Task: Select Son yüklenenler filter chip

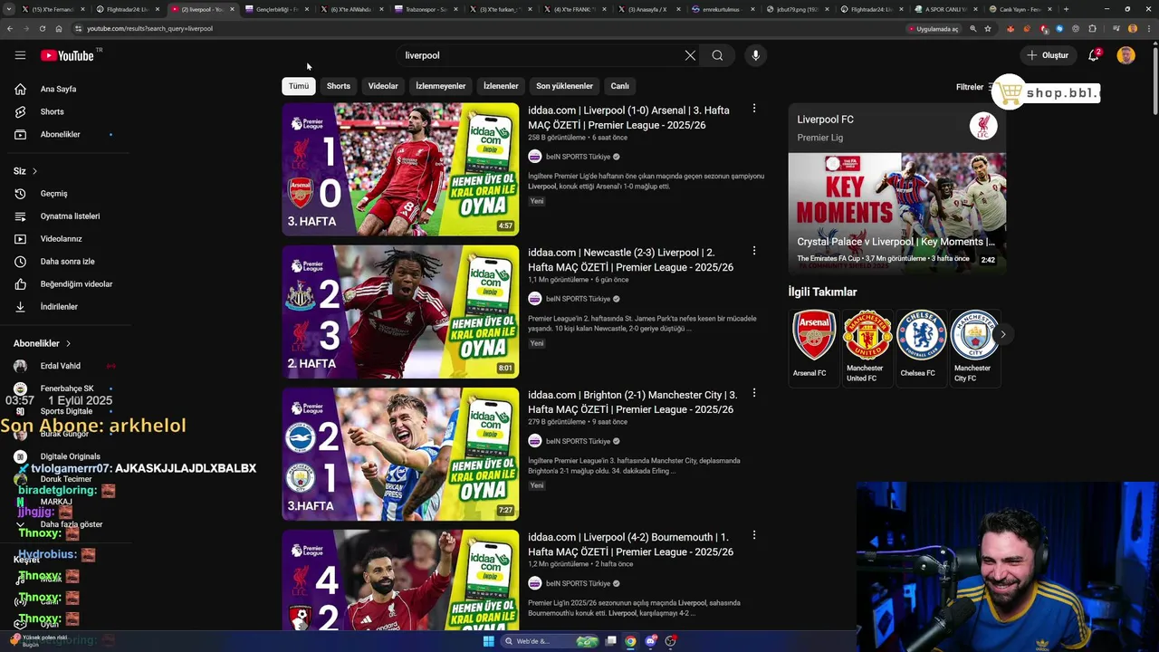Action: point(564,86)
